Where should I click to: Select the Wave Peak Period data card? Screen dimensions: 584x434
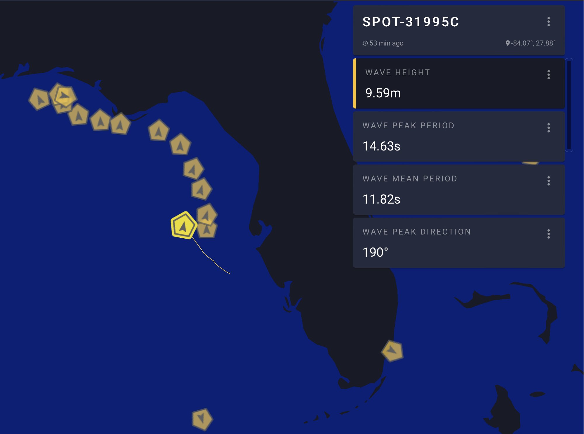coord(459,136)
